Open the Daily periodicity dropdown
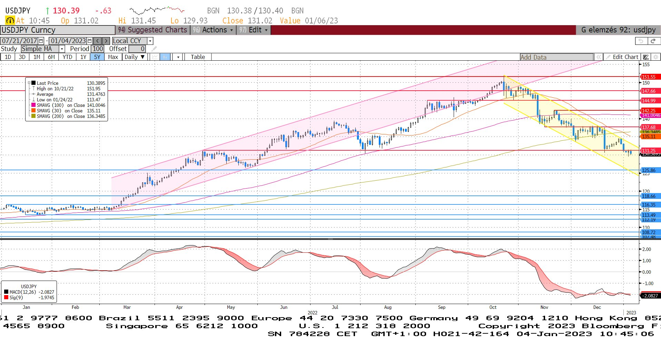Image resolution: width=661 pixels, height=353 pixels. (x=135, y=57)
